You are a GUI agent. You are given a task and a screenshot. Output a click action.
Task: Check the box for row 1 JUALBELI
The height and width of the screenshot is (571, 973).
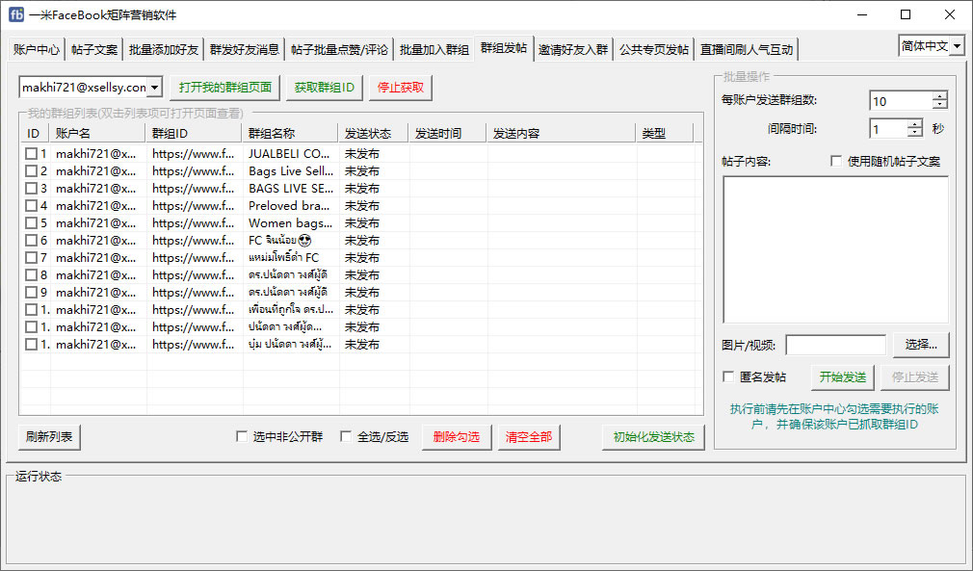click(31, 154)
